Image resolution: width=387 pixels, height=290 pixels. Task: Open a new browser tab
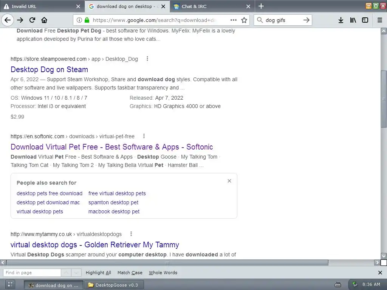pos(261,6)
